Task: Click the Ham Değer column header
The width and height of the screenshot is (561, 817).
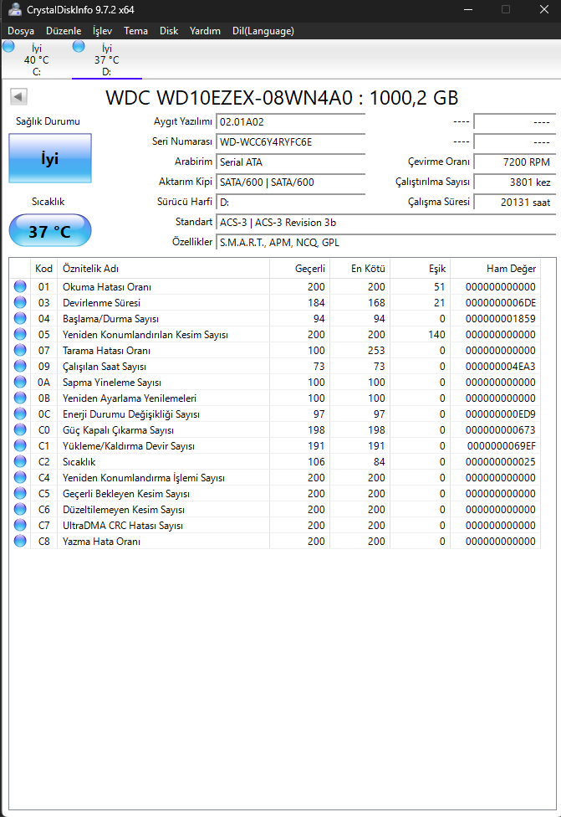Action: (x=496, y=269)
